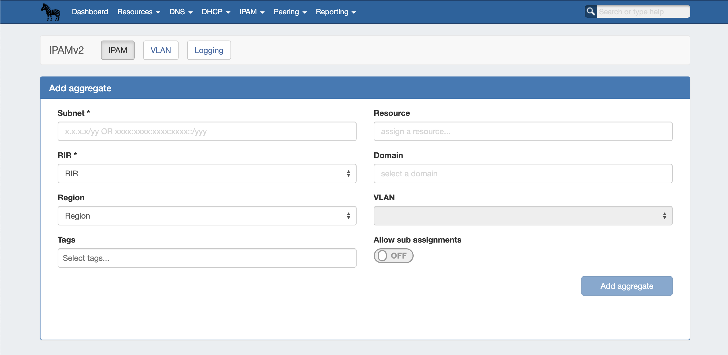Screen dimensions: 728x355
Task: Click the assign a resource field
Action: tap(523, 131)
